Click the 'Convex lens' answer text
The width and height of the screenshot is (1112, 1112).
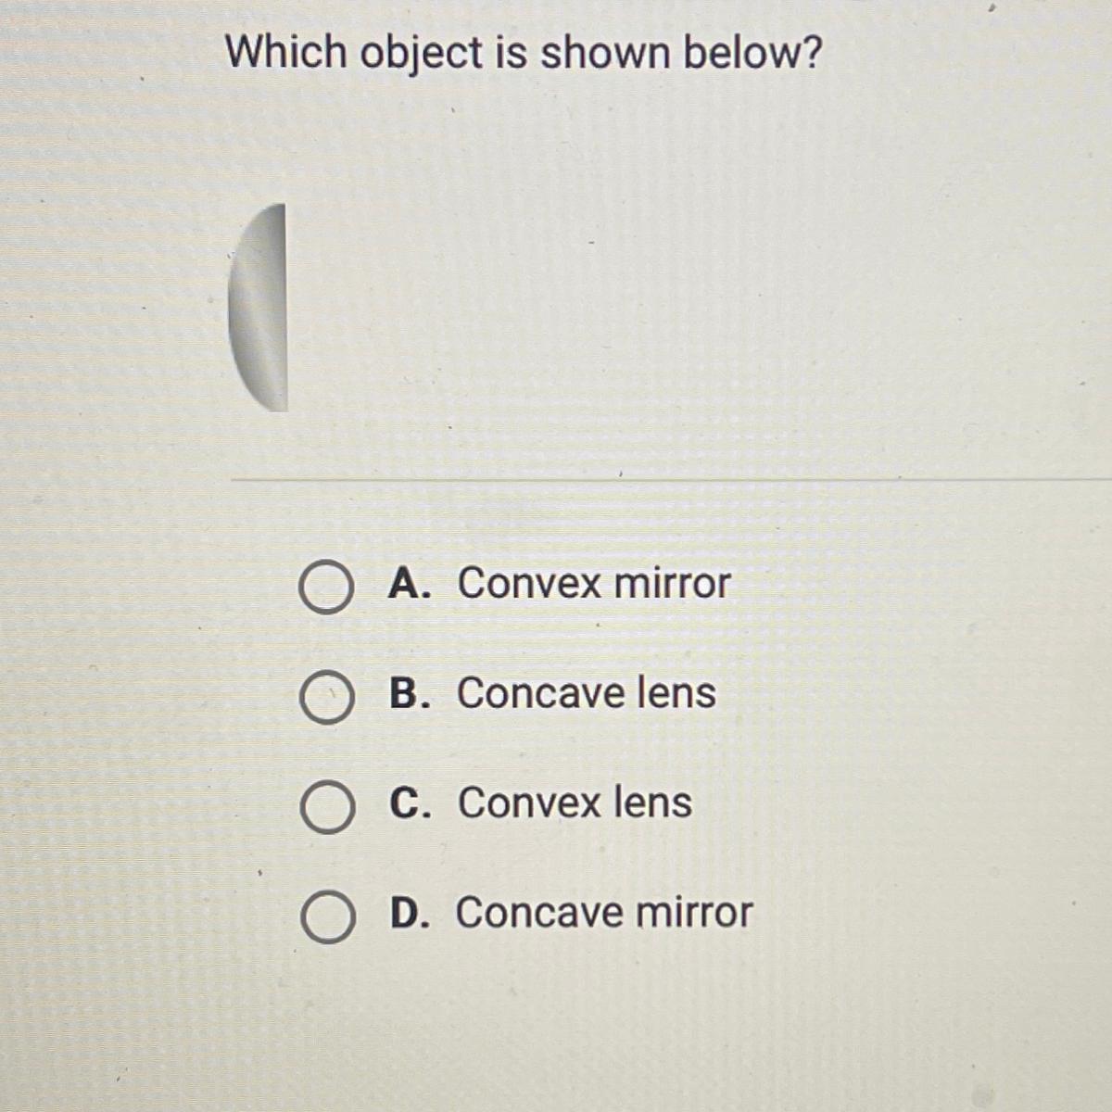pyautogui.click(x=575, y=802)
